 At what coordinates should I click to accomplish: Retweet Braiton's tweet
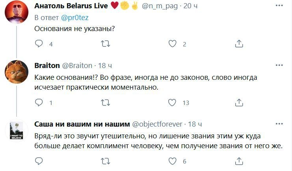[x=106, y=103]
